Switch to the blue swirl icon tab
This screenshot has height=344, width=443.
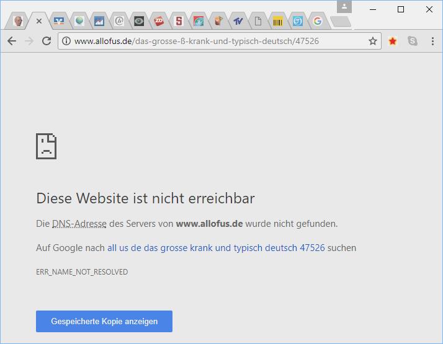(297, 21)
